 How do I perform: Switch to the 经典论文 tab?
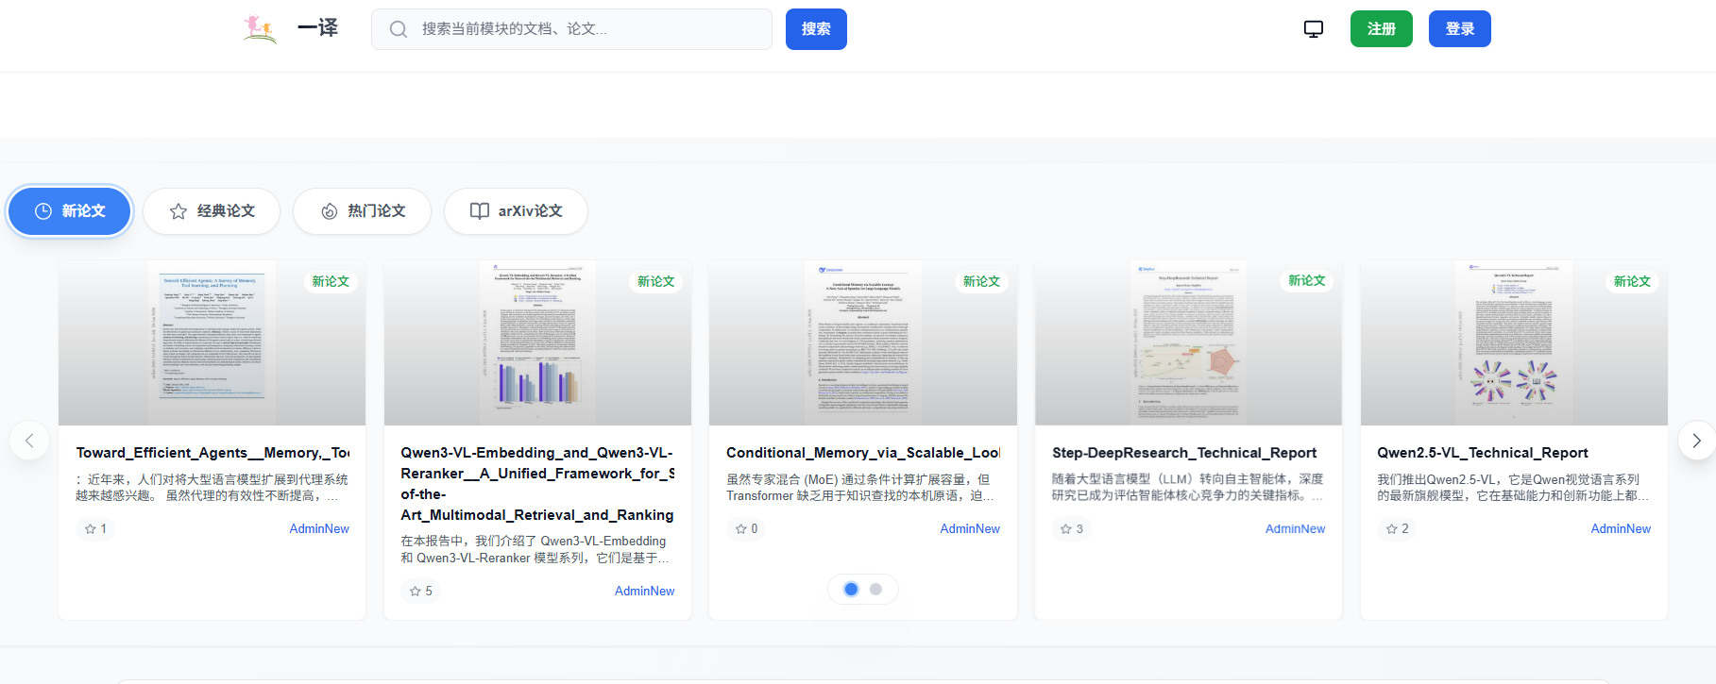[212, 211]
